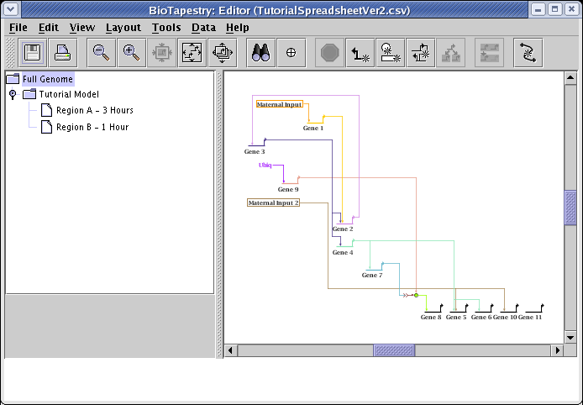Click the Zoom In magnifier icon
The width and height of the screenshot is (583, 405).
131,52
